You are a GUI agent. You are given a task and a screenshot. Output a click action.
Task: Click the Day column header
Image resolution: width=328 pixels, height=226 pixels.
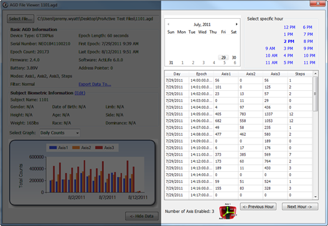[x=177, y=74]
